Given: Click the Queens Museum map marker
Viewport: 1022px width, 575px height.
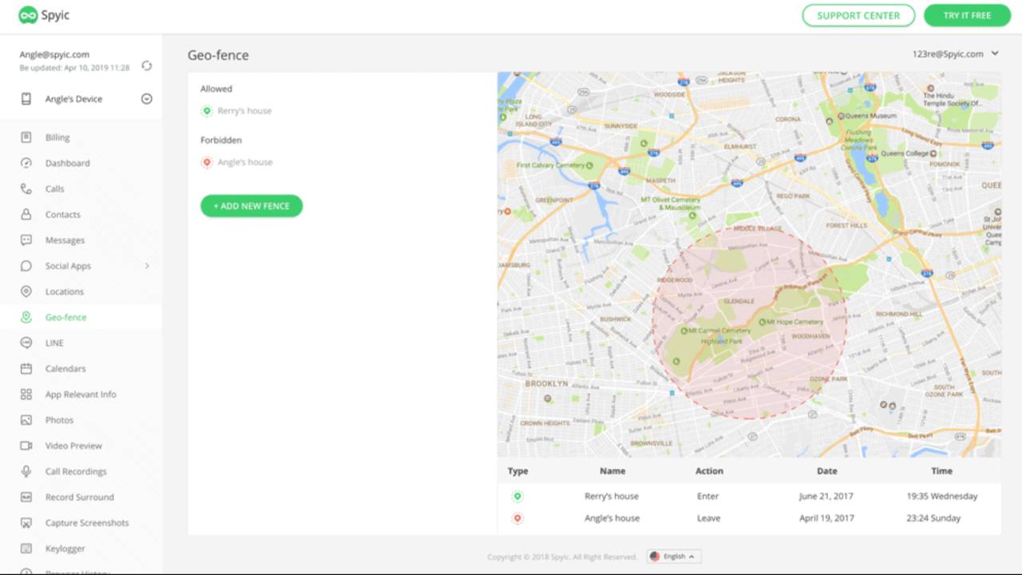Looking at the screenshot, I should [841, 116].
